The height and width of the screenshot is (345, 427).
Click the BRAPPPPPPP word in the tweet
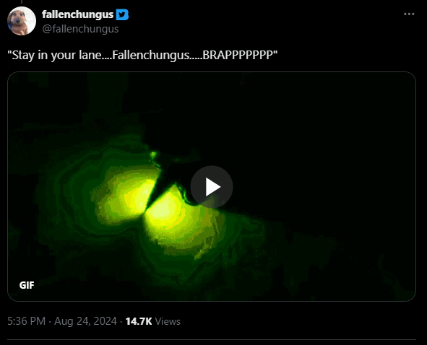click(x=238, y=55)
